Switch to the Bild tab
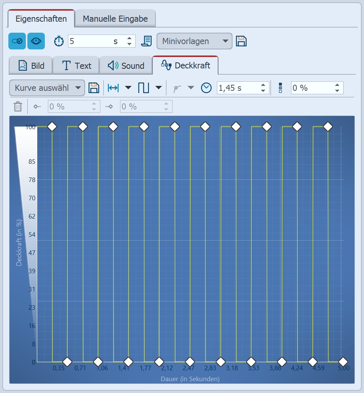The image size is (364, 393). point(31,66)
